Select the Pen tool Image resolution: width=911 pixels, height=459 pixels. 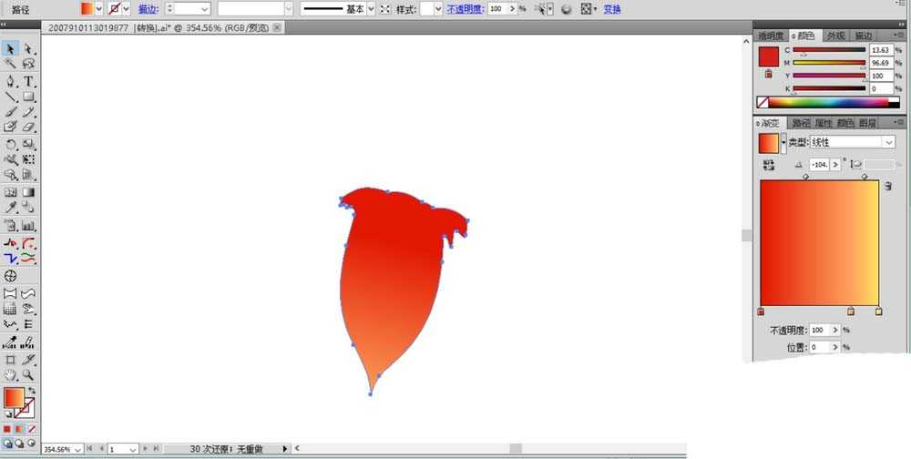[10, 81]
